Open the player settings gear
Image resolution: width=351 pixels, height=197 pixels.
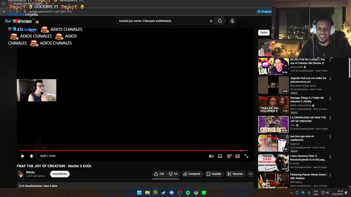pyautogui.click(x=229, y=156)
